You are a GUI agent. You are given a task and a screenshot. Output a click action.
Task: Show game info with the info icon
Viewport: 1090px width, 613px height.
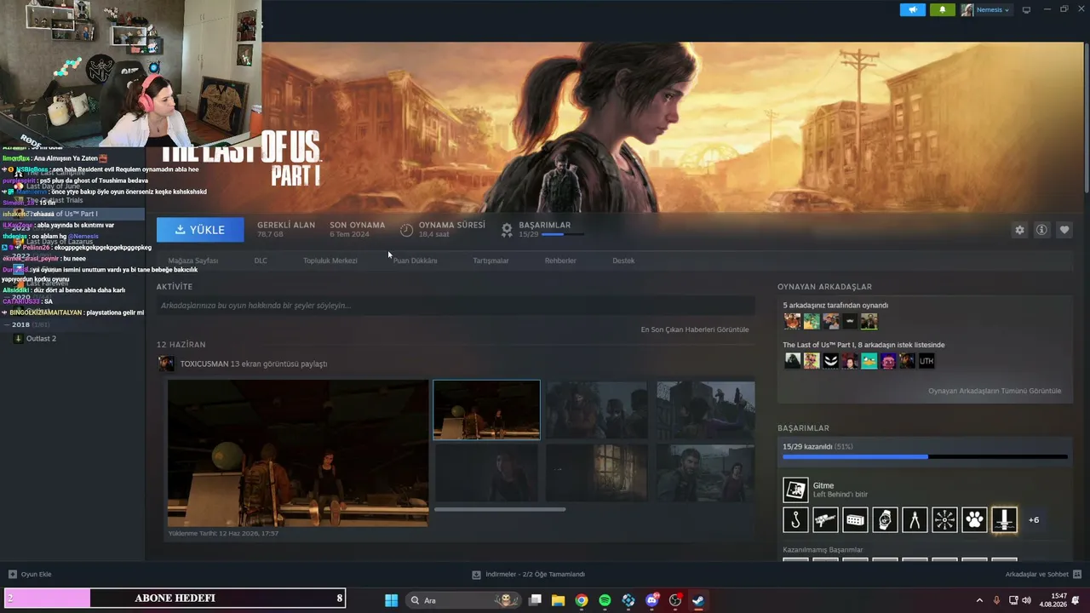[1041, 230]
